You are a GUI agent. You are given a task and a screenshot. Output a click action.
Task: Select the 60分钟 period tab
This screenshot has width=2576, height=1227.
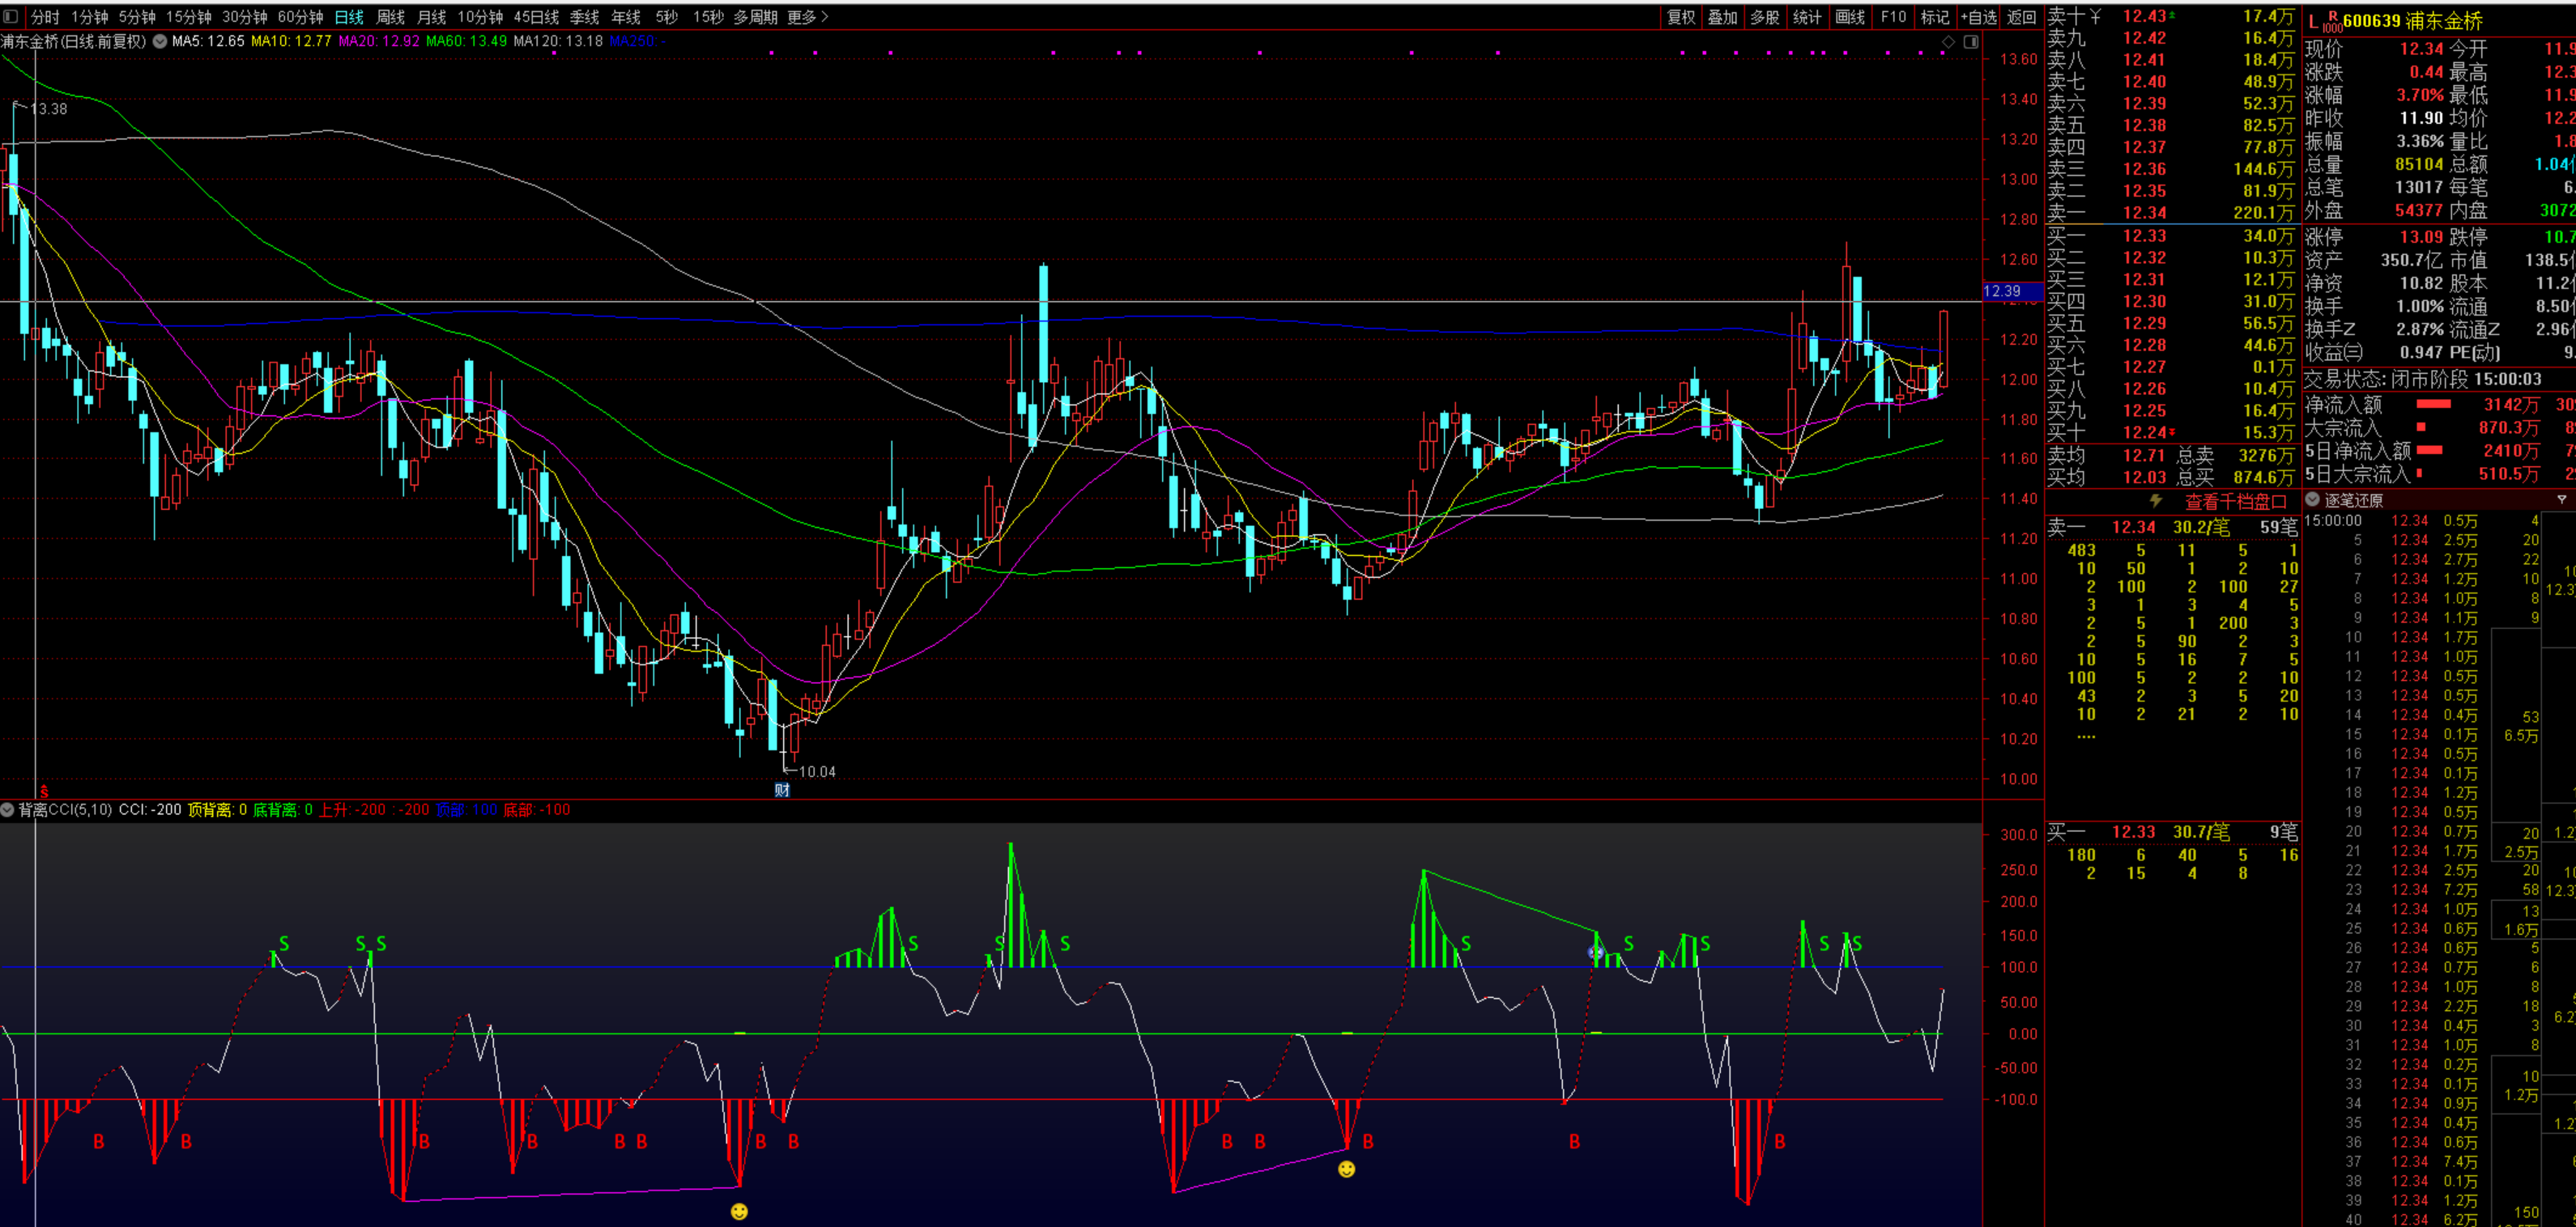(x=301, y=17)
